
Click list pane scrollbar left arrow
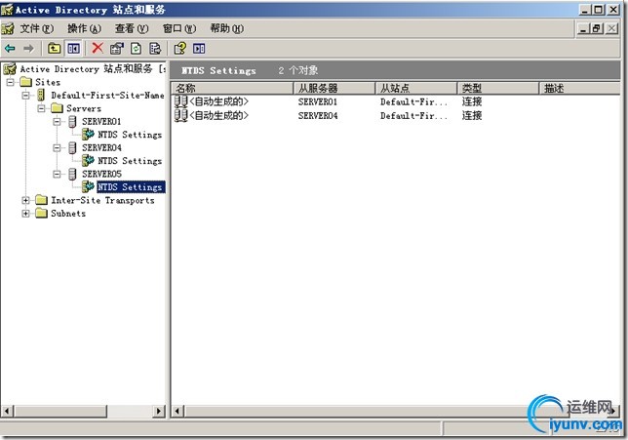pyautogui.click(x=177, y=411)
